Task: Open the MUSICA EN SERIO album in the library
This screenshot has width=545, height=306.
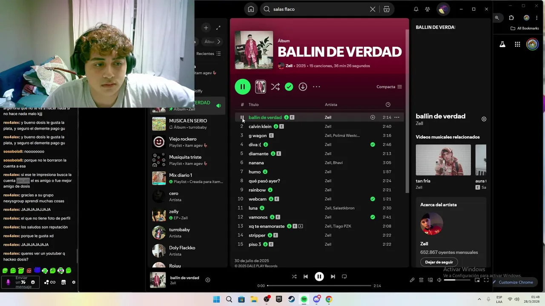Action: pyautogui.click(x=187, y=124)
